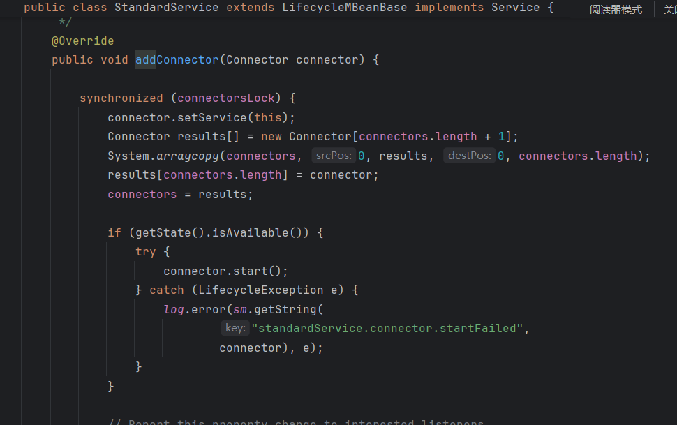Click the "standardService.connector.startFailed" string
Viewport: 677px width, 425px height.
tap(386, 328)
